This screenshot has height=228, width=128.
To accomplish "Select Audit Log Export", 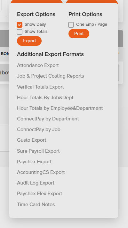I will [x=36, y=183].
